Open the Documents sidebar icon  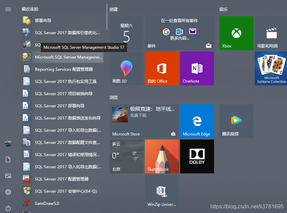click(x=8, y=159)
